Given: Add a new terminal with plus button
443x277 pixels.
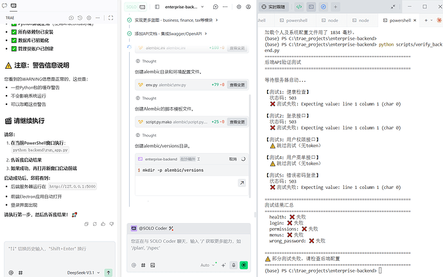Looking at the screenshot, I should click(426, 20).
